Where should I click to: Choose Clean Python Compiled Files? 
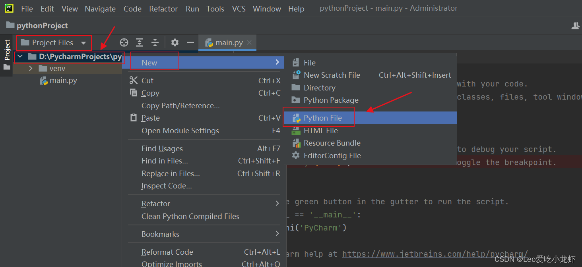click(190, 216)
